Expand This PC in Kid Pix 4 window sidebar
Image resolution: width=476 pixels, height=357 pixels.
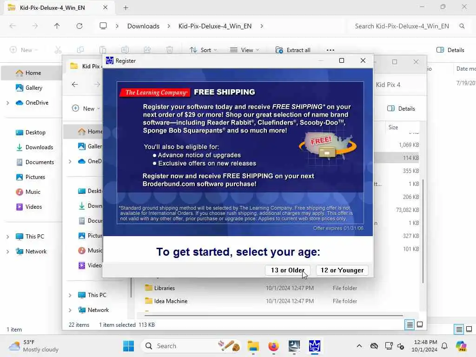(70, 295)
